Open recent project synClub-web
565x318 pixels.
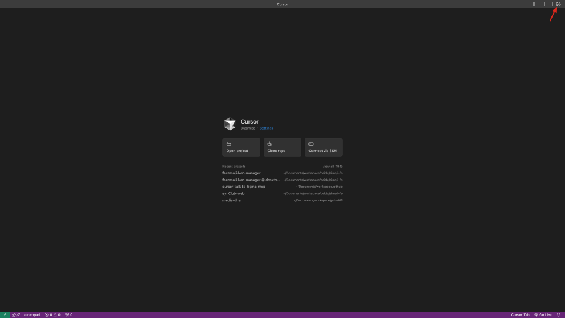click(x=282, y=194)
